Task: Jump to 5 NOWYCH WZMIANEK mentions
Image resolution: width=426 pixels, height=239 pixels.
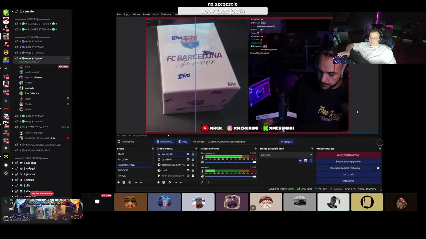Action: (42, 193)
